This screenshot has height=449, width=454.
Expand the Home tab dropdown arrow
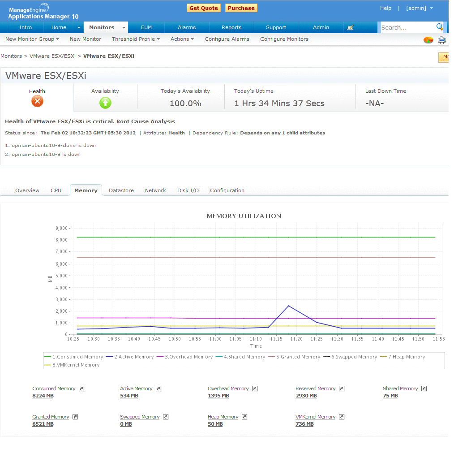coord(79,27)
